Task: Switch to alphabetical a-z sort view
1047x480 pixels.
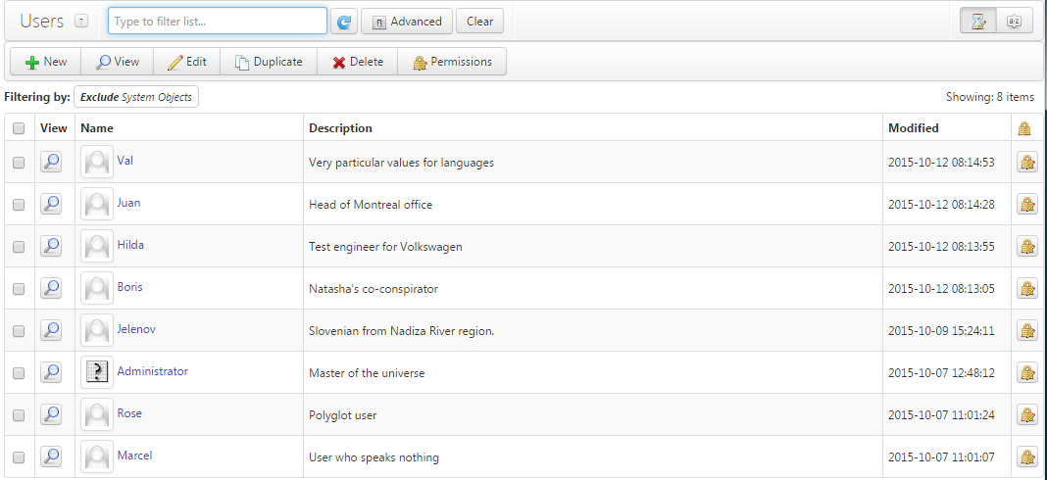Action: click(1015, 22)
